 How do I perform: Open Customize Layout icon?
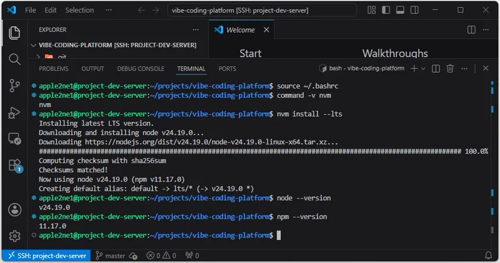click(372, 10)
